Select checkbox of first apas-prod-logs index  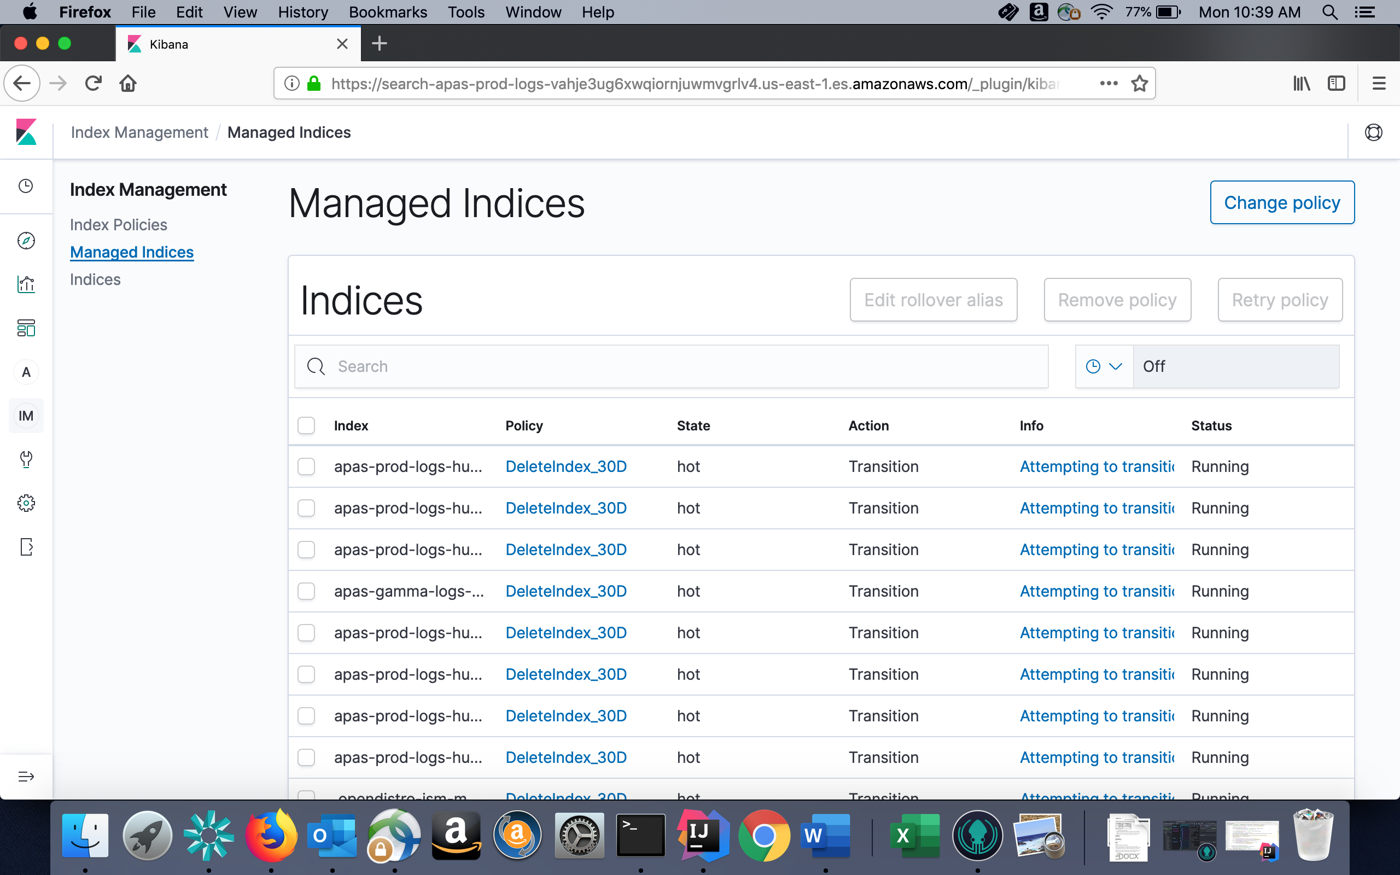[x=307, y=466]
